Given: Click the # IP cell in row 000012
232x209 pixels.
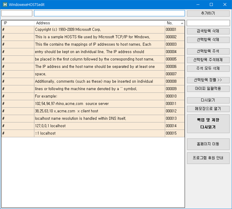Looking at the screenshot, I should (x=18, y=111).
